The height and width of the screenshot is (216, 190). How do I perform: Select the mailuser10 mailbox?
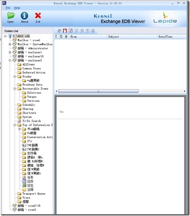tap(31, 56)
